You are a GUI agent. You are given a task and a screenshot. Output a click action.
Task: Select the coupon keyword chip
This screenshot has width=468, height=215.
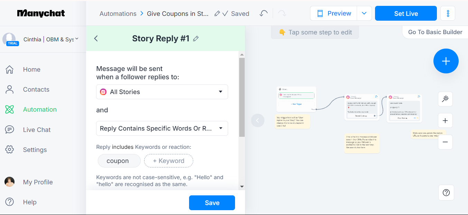click(x=119, y=161)
